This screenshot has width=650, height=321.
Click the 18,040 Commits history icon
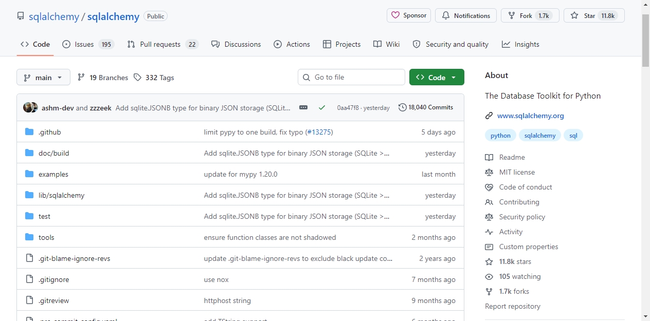403,107
